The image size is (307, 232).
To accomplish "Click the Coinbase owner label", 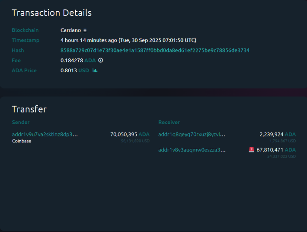I will [x=22, y=141].
